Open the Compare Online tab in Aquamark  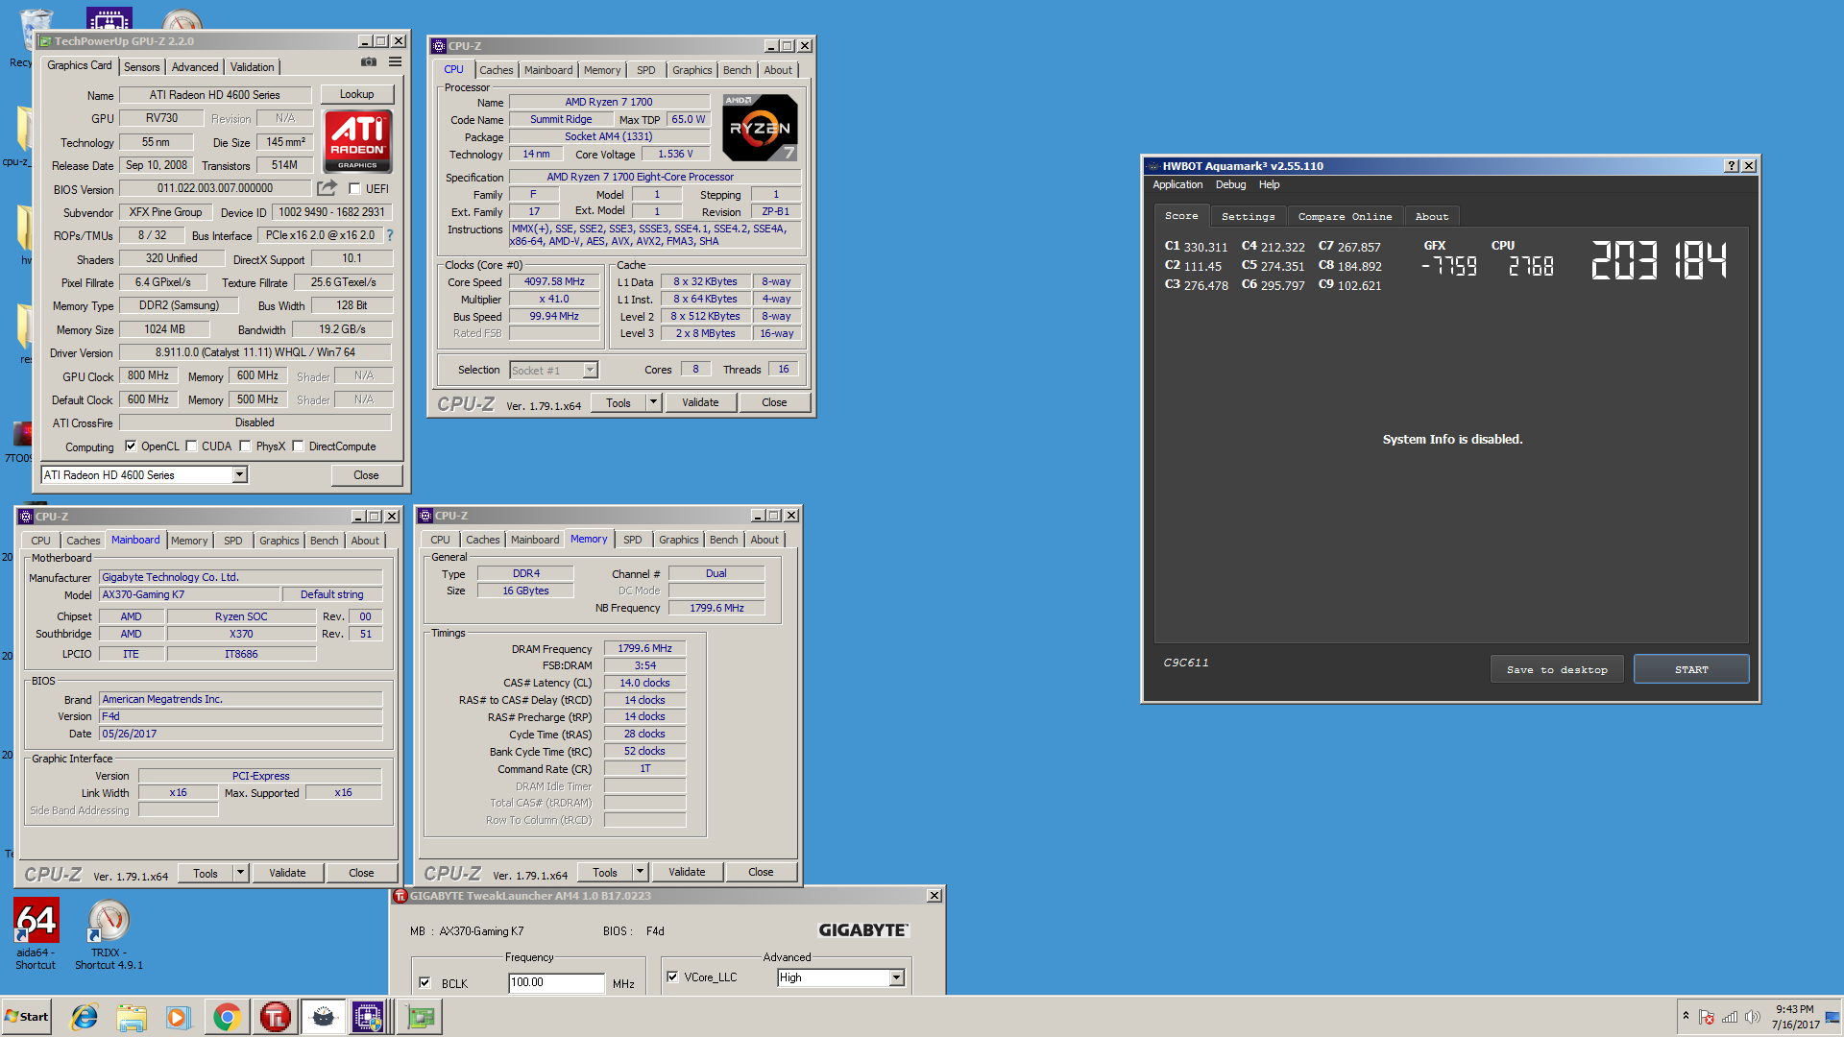click(x=1345, y=217)
